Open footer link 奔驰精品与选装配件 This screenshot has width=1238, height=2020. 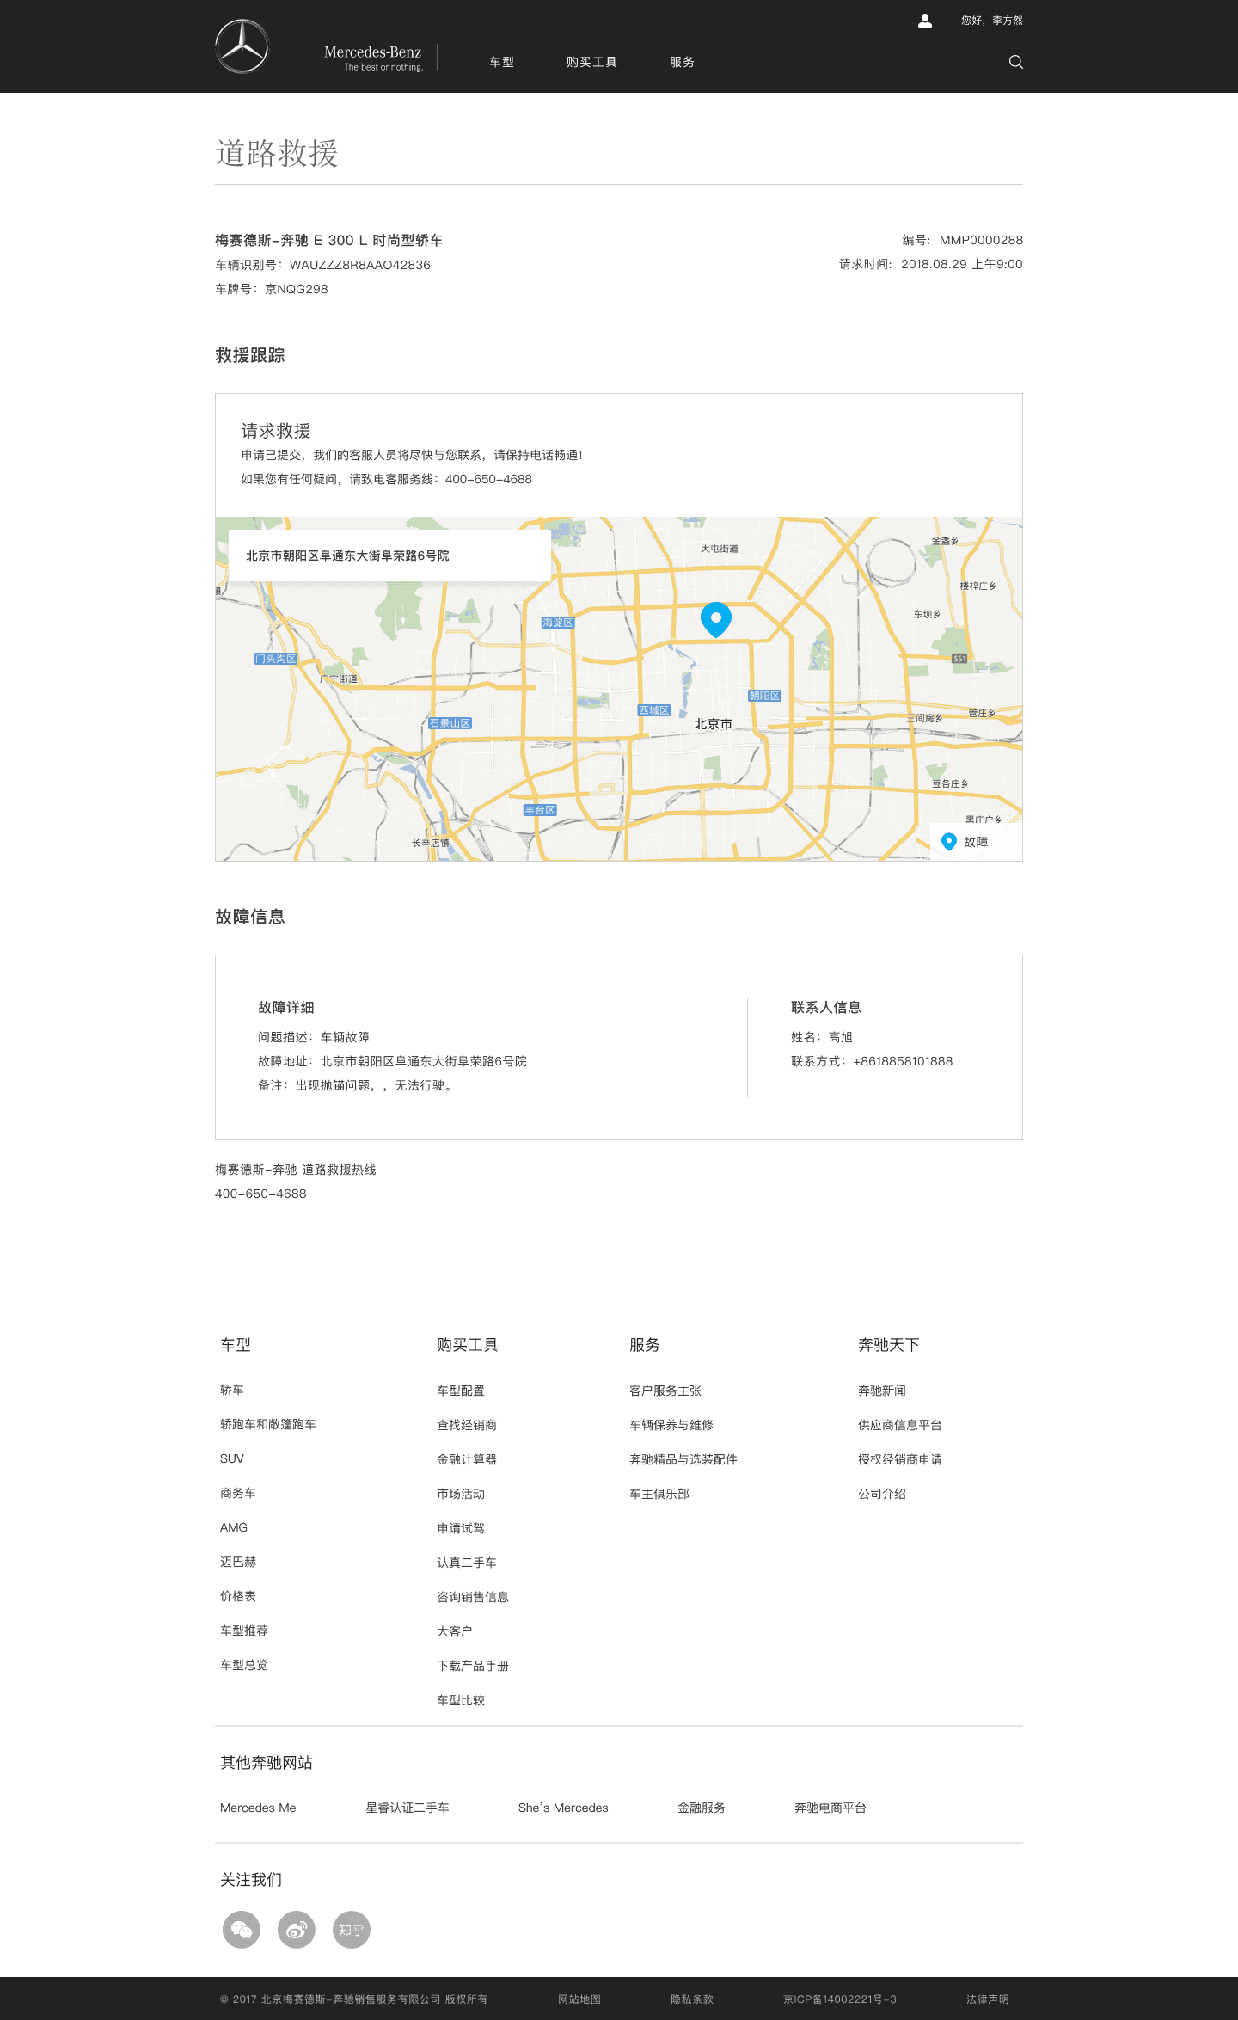(x=683, y=1459)
